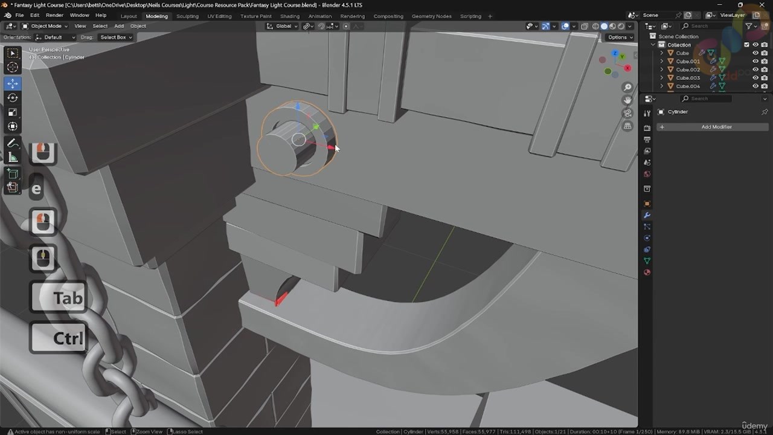The width and height of the screenshot is (773, 435).
Task: Toggle viewport overlays display
Action: click(565, 26)
